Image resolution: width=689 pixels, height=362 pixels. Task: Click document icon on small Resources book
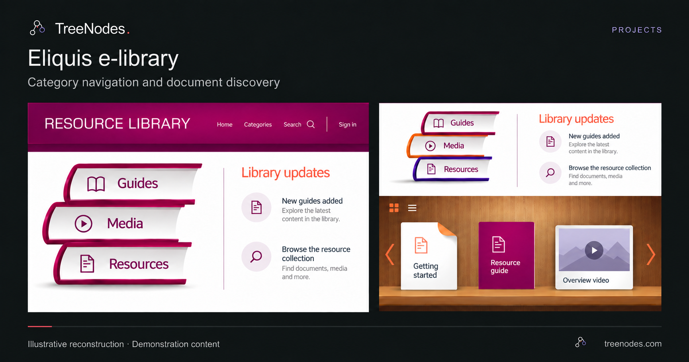click(x=431, y=169)
